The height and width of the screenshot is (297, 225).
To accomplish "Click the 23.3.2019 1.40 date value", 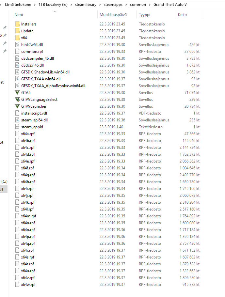I will (111, 127).
